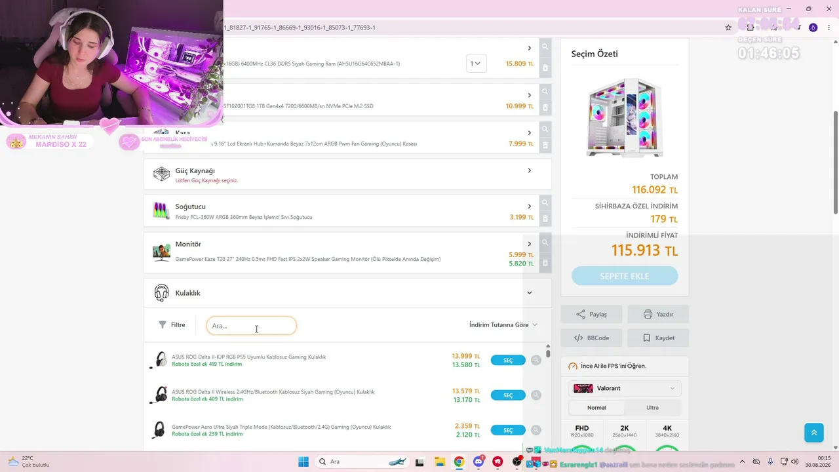
Task: Open File Explorer from the taskbar
Action: (x=439, y=462)
